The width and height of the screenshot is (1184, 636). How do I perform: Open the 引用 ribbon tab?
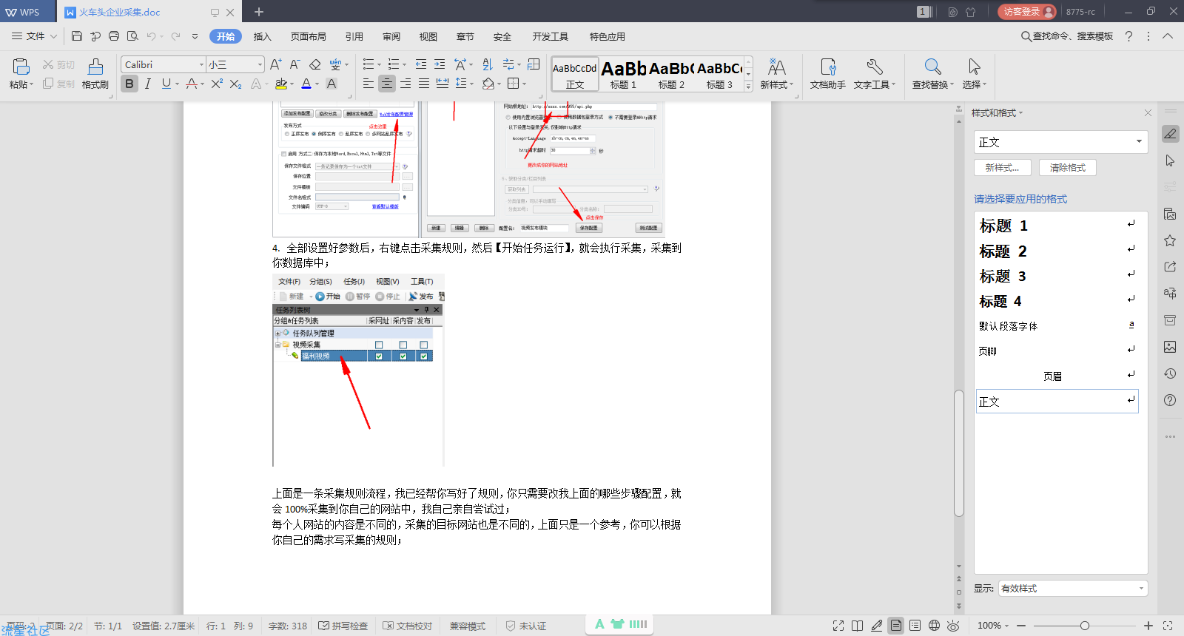click(354, 36)
